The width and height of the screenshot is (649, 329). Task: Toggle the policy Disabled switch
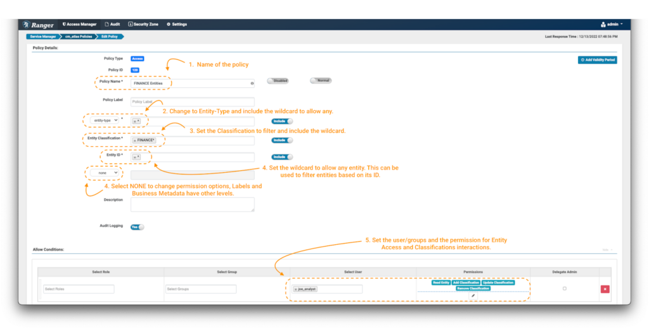[x=278, y=81]
